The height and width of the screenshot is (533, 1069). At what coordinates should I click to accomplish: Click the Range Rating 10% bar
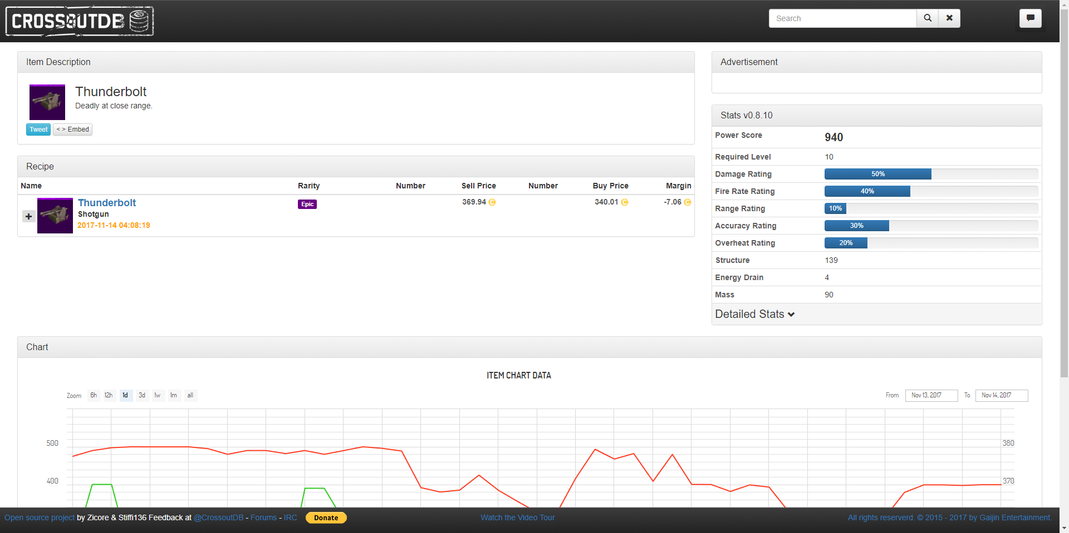[x=835, y=208]
